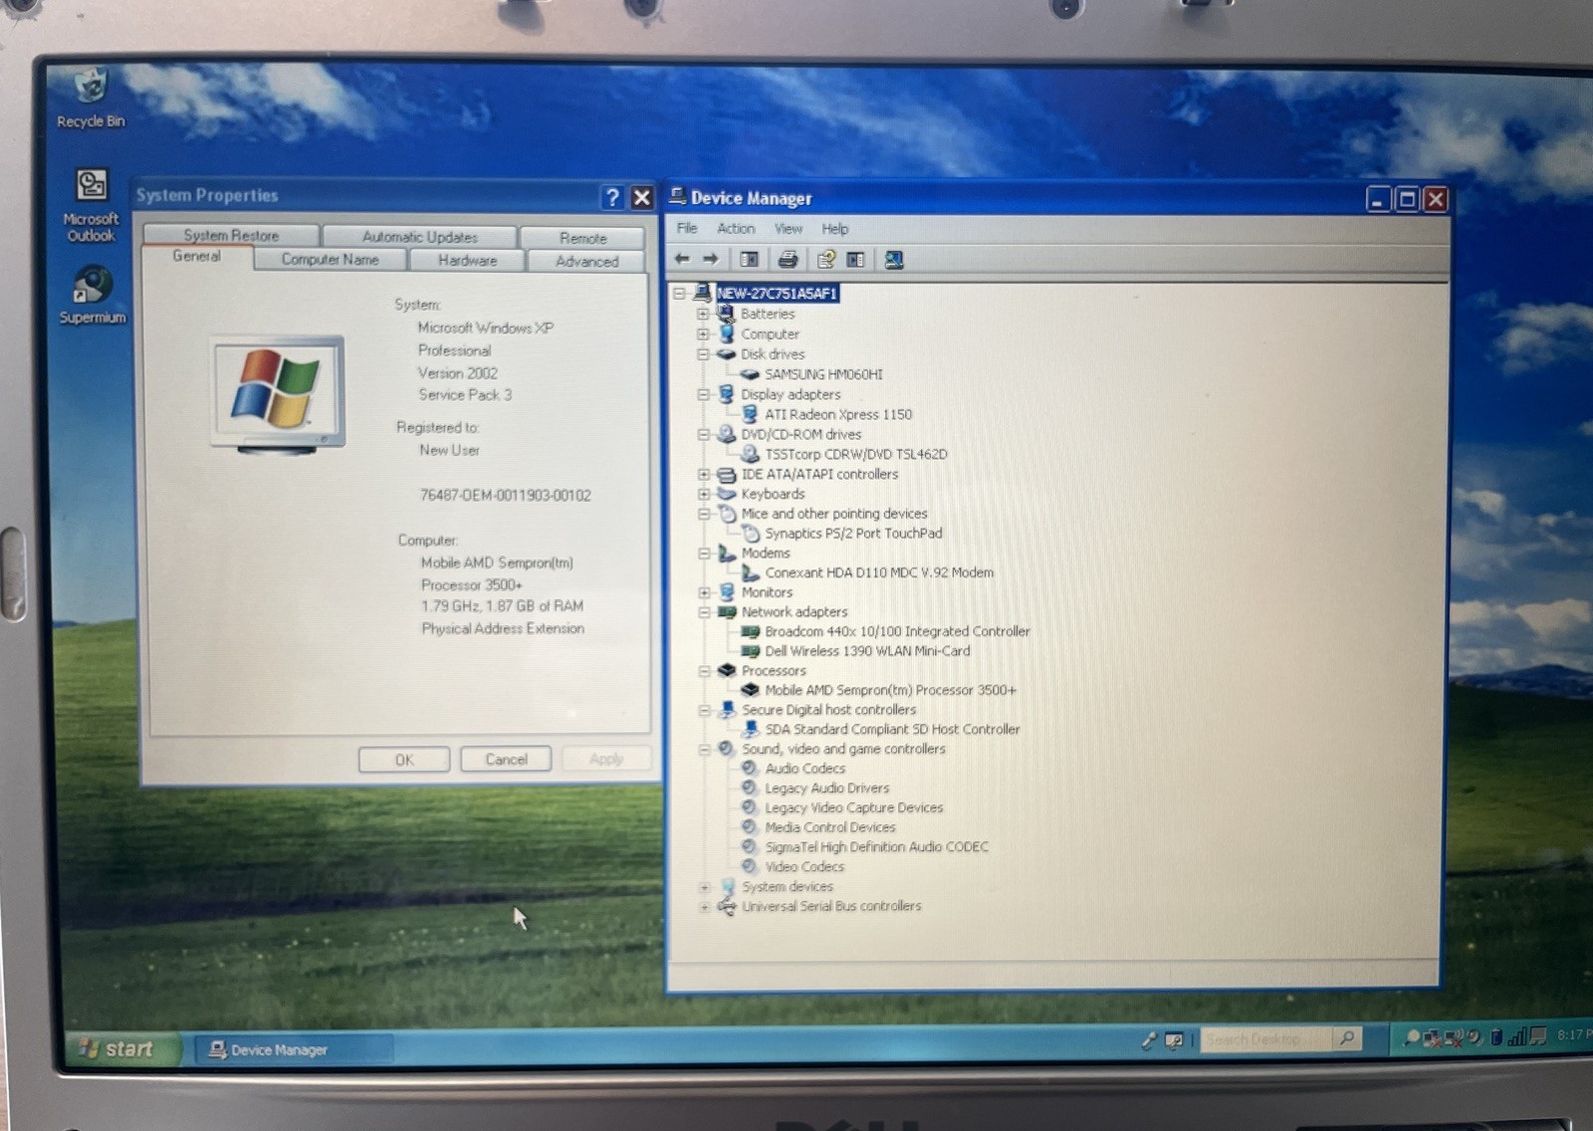Switch to the Remote tab

(x=583, y=238)
